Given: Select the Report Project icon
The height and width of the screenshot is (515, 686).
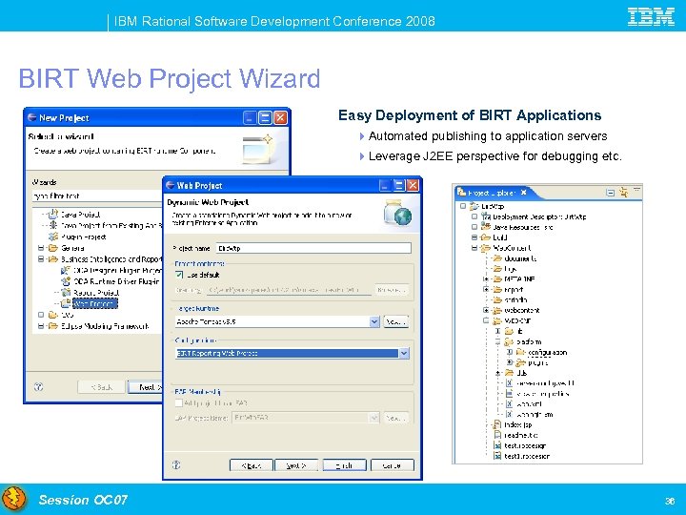Looking at the screenshot, I should 66,292.
